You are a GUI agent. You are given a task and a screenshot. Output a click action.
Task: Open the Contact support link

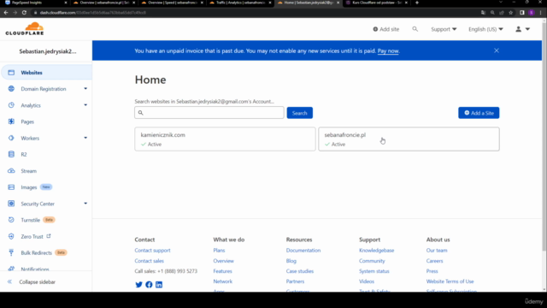click(x=152, y=251)
